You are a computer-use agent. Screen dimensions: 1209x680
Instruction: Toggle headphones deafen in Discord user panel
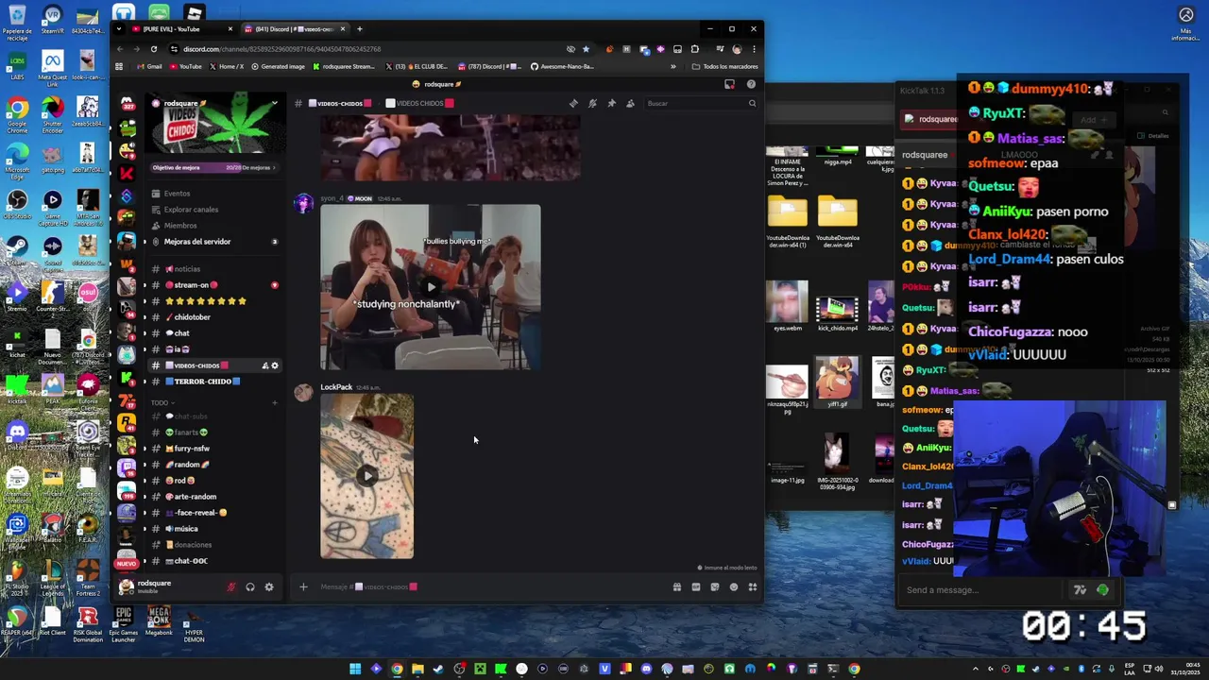pyautogui.click(x=250, y=586)
